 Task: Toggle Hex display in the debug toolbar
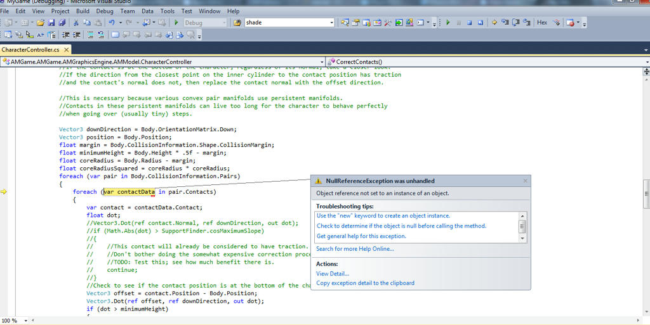(x=542, y=23)
